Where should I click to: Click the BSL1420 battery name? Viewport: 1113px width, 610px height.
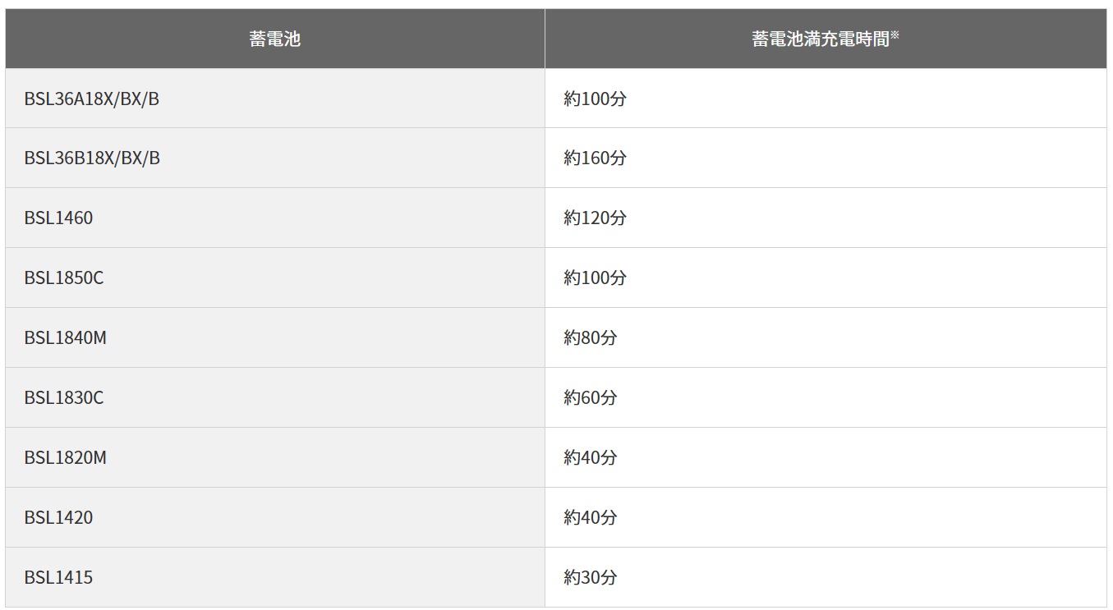point(58,517)
